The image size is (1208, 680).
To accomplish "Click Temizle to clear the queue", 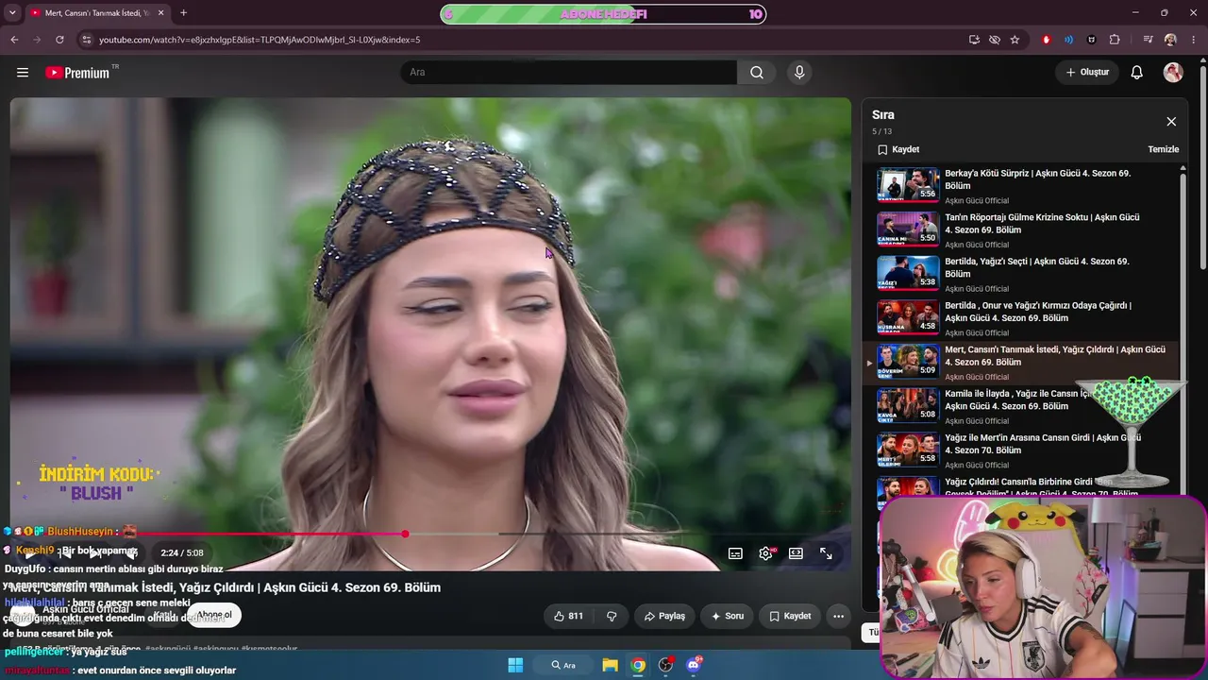I will 1163,149.
